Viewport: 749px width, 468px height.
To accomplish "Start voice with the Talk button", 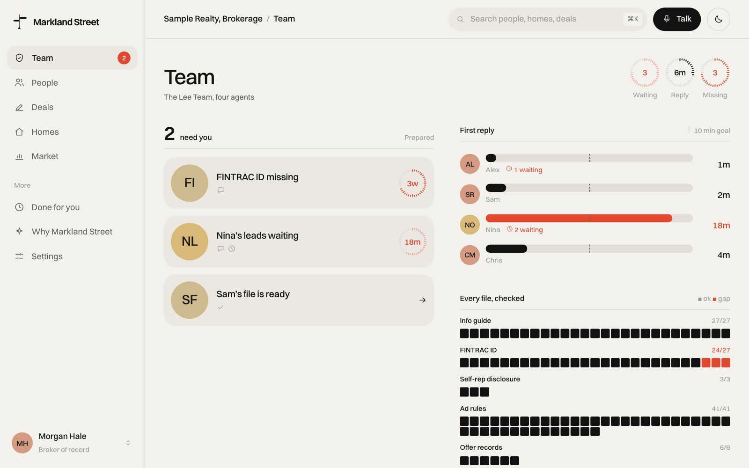I will 676,19.
